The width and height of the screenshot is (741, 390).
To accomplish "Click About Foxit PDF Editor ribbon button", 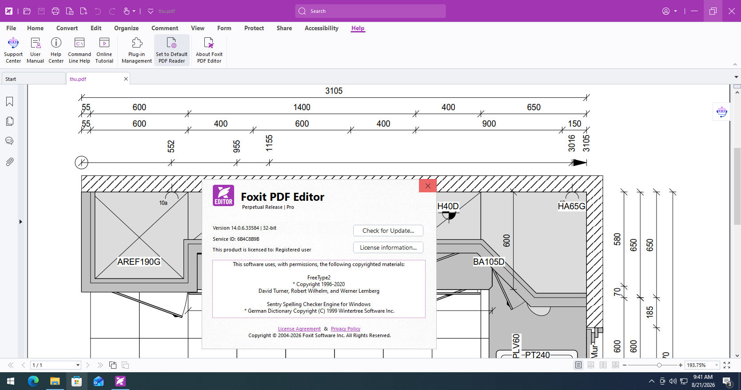I will click(209, 50).
